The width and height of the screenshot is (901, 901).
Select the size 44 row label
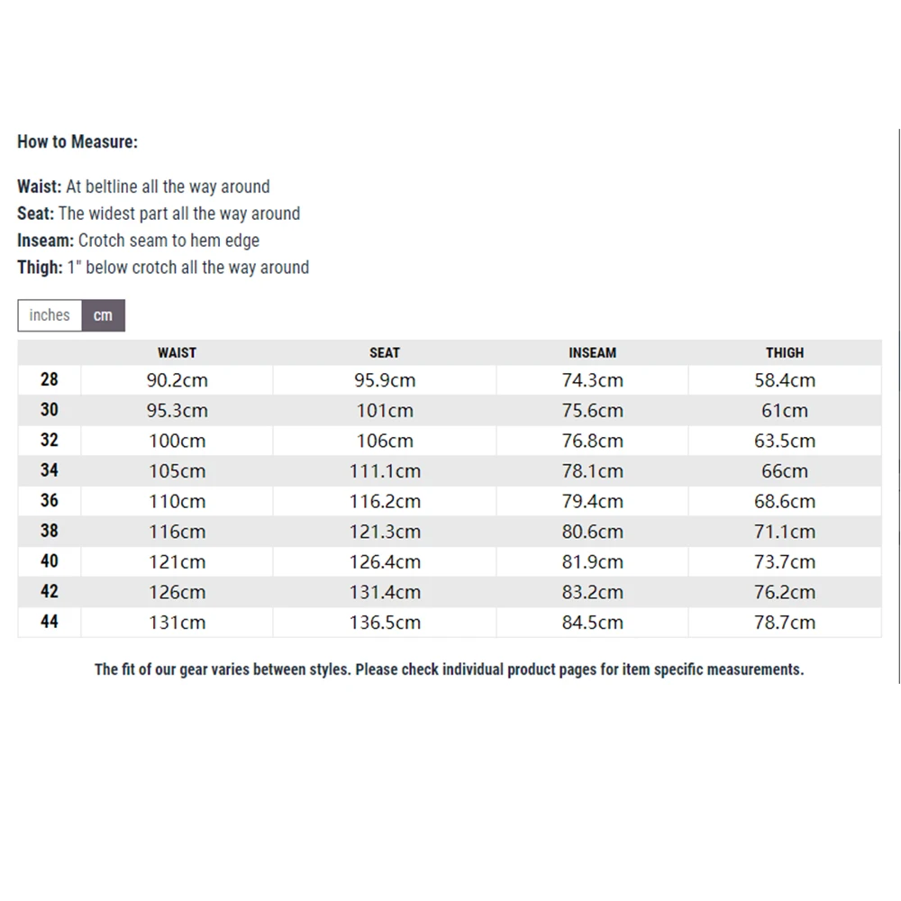point(50,622)
